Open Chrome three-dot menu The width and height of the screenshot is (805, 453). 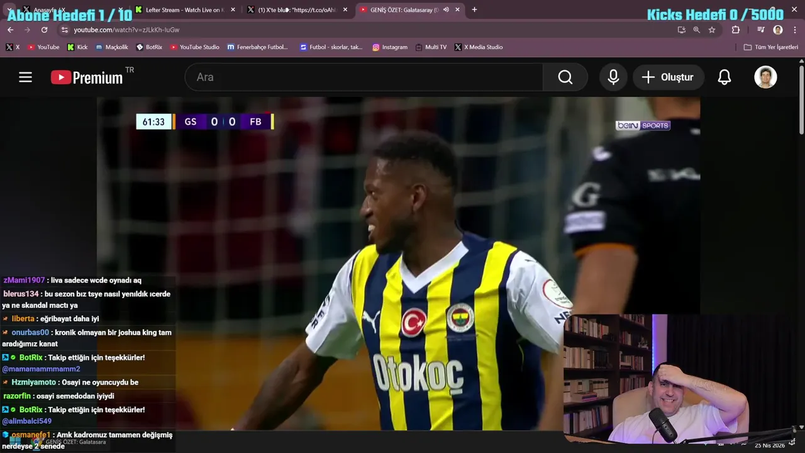pyautogui.click(x=796, y=30)
